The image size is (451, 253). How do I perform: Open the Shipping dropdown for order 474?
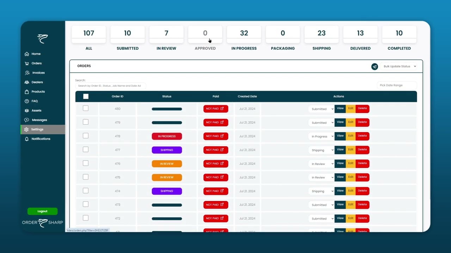click(321, 191)
